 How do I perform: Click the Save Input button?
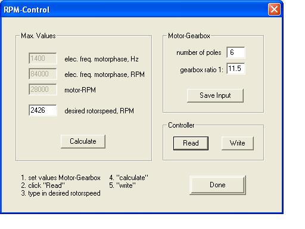click(x=215, y=95)
